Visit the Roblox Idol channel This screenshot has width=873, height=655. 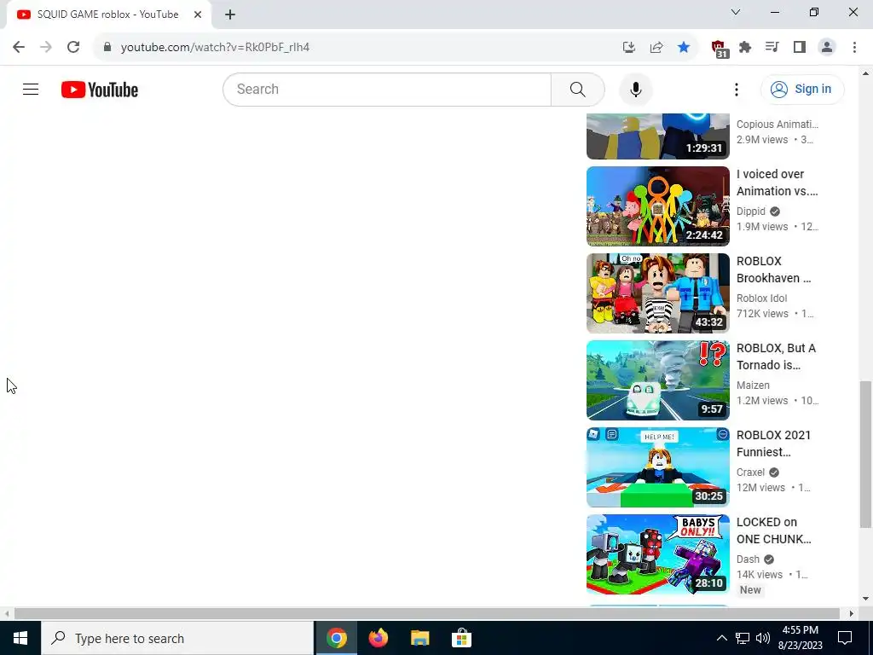coord(761,298)
